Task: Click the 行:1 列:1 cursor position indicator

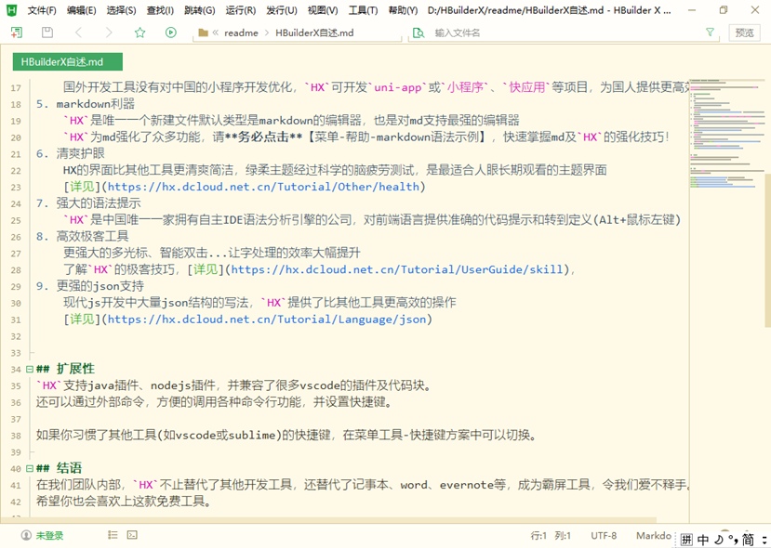Action: (551, 536)
